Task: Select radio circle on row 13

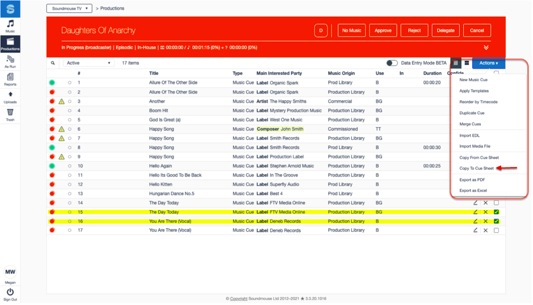Action: pos(70,194)
